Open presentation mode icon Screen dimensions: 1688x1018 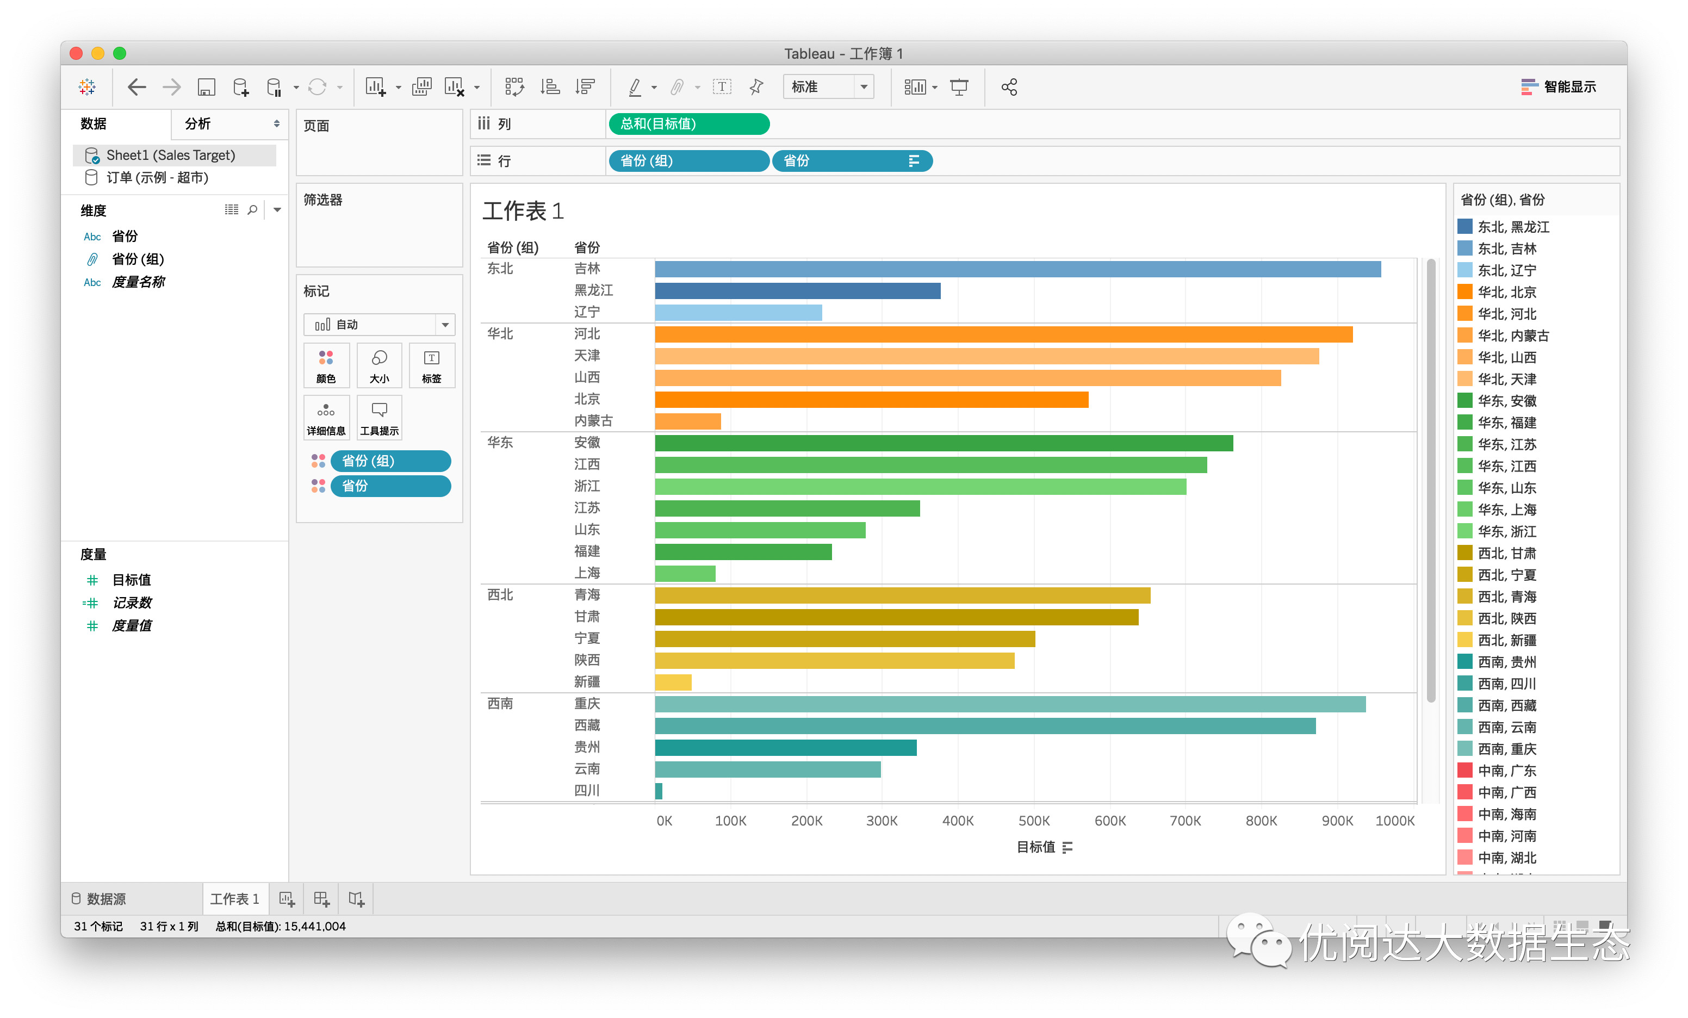959,87
